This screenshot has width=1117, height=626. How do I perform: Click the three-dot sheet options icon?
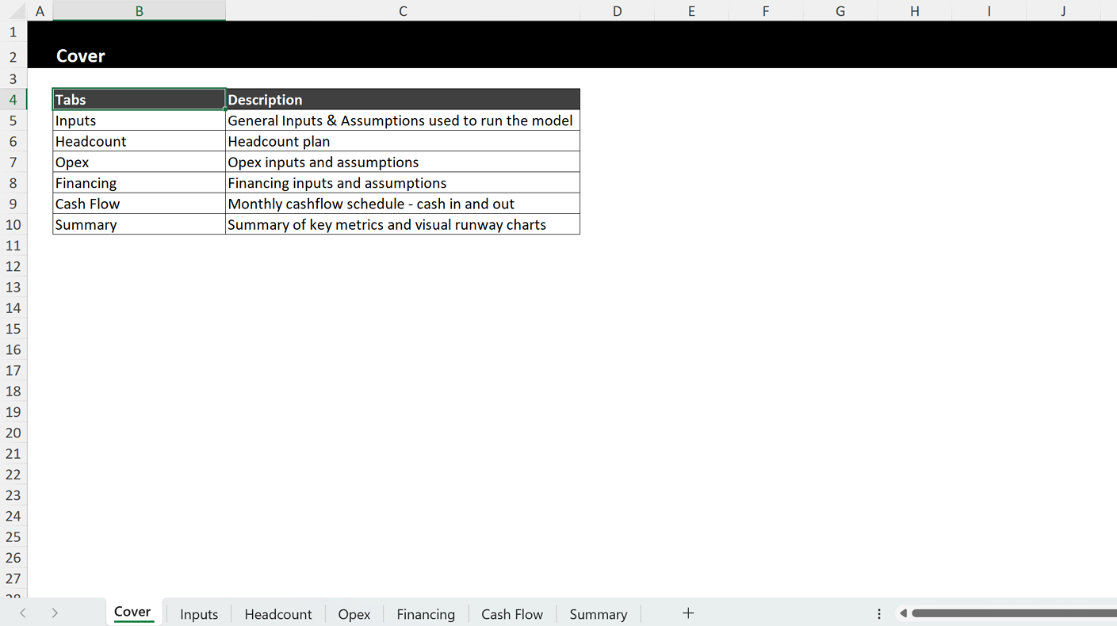[878, 613]
